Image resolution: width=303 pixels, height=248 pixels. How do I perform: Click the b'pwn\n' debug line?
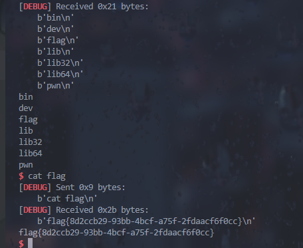tap(55, 86)
